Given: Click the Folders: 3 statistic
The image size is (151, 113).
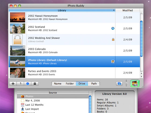Looking at the screenshot, I should click(103, 109).
